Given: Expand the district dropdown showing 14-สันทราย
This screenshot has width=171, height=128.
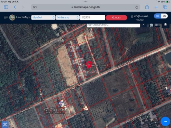Looking at the screenshot, I should click(x=68, y=17).
